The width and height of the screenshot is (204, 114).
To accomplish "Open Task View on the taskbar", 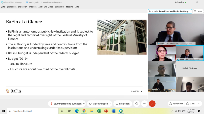I will click(69, 111).
